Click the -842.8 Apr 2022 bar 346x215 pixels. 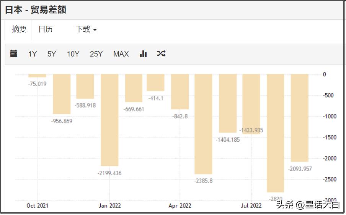tap(180, 92)
